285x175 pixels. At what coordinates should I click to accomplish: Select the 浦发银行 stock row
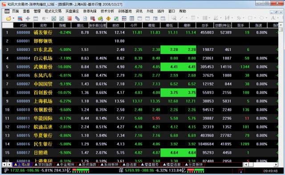click(x=140, y=32)
